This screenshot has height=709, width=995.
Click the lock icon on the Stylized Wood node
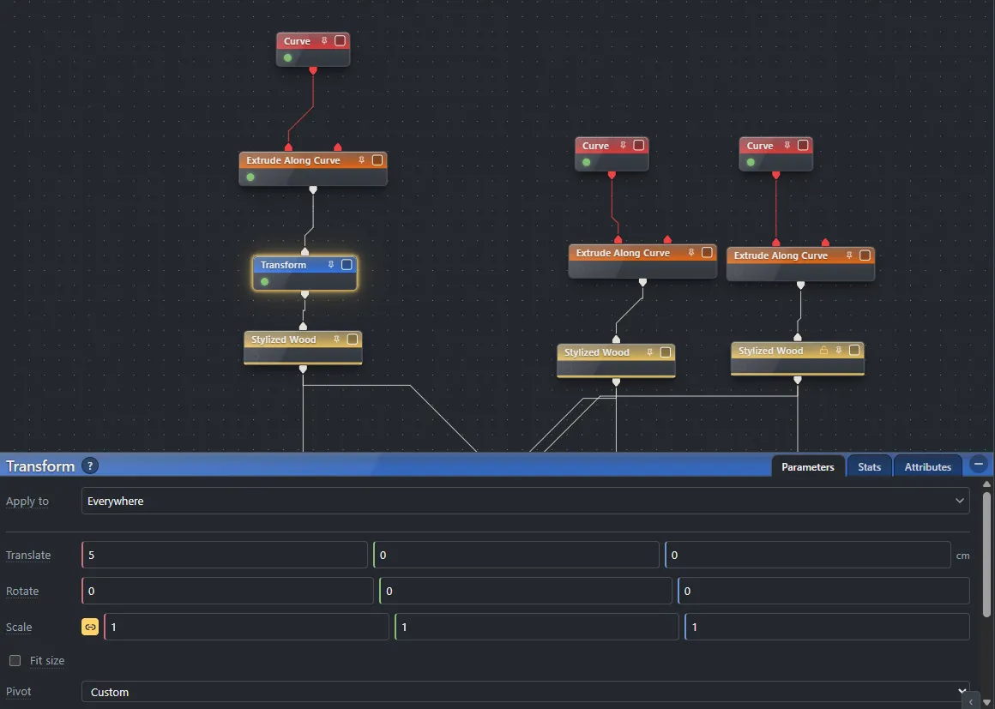823,350
